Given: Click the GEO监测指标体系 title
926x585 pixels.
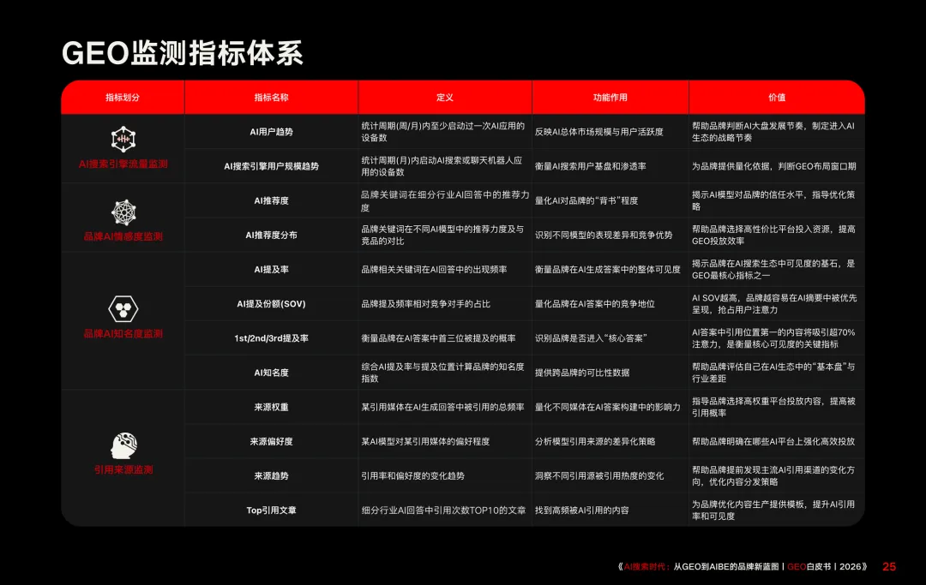Looking at the screenshot, I should (183, 53).
